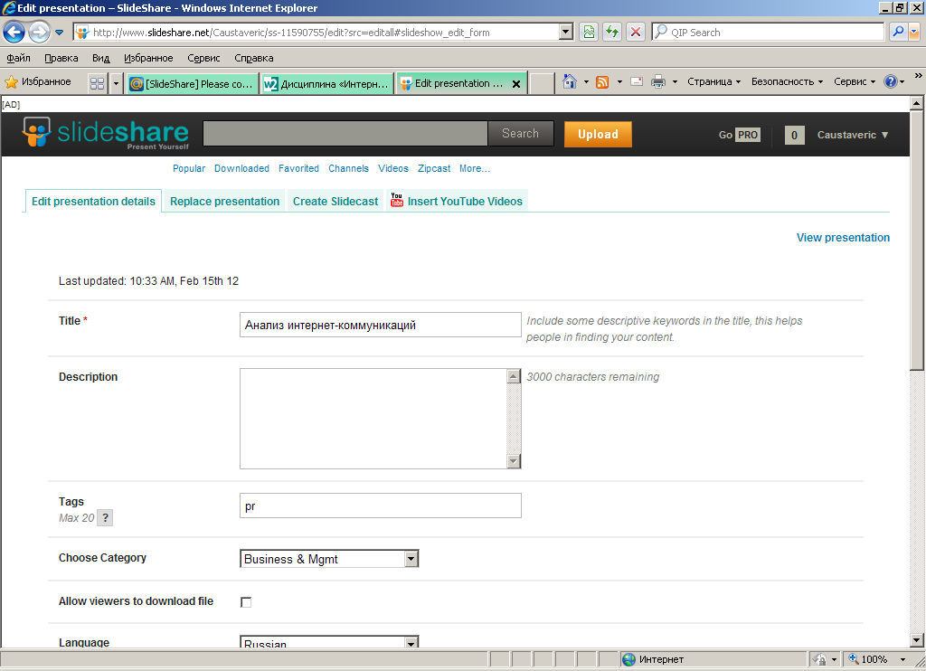Open the Caustaveric account dropdown
Screen dimensions: 926x671
click(852, 135)
